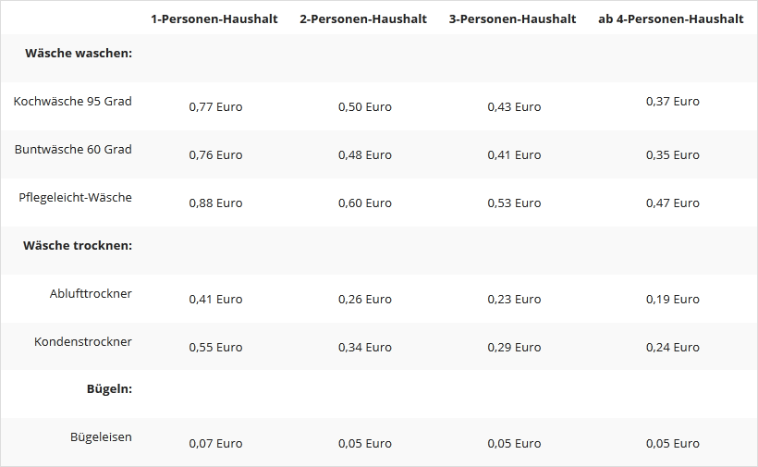The image size is (758, 467).
Task: Select the 0,88 Euro Pflegeleicht cell
Action: [215, 203]
